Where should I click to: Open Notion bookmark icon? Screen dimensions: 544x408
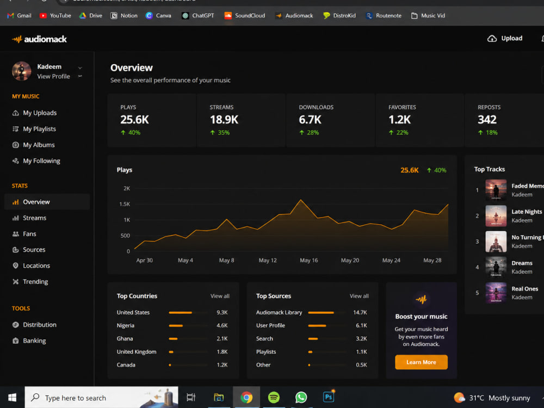tap(114, 16)
